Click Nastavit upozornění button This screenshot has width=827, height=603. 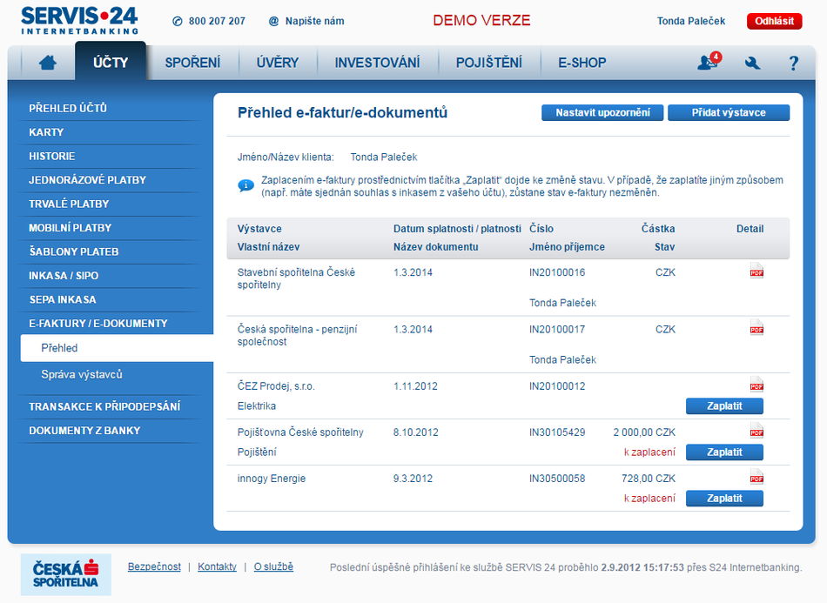point(602,112)
